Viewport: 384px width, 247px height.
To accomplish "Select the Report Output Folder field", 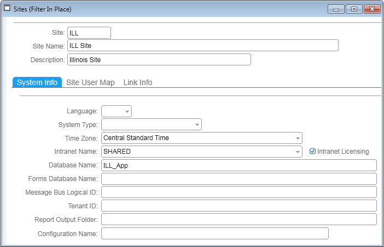I will click(238, 219).
